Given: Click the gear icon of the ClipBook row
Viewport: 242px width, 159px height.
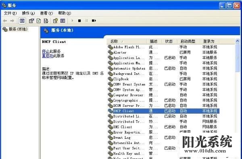Looking at the screenshot, I should [110, 79].
